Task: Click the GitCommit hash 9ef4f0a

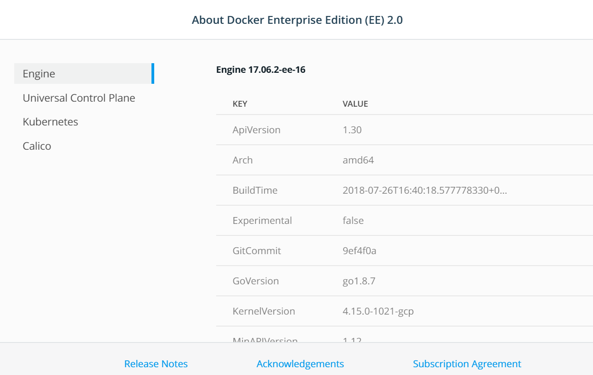Action: pyautogui.click(x=359, y=251)
